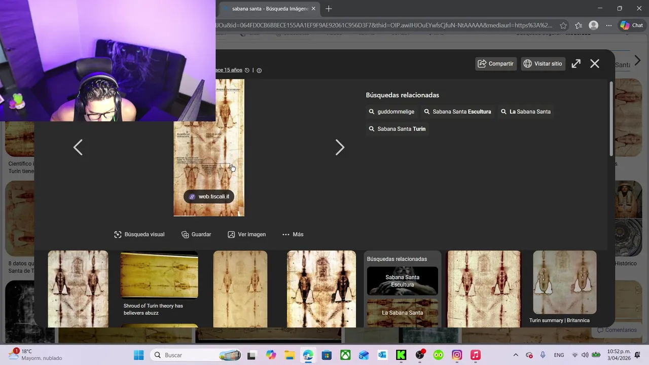This screenshot has width=649, height=365.
Task: Open the browser profile avatar
Action: point(593,25)
